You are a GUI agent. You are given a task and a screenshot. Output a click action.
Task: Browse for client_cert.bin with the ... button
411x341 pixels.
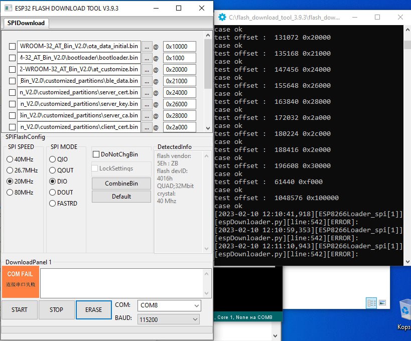click(x=147, y=127)
